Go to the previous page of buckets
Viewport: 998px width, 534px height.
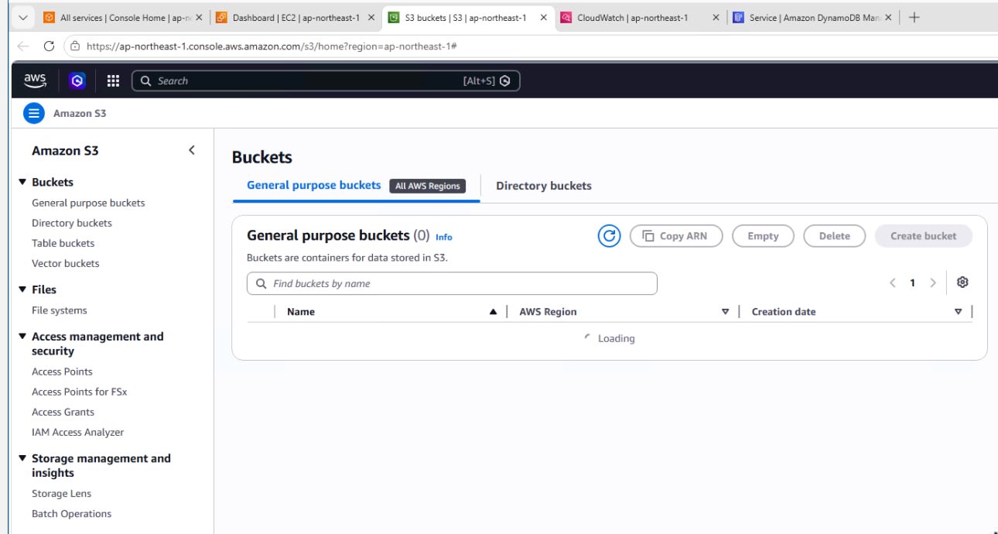tap(892, 282)
